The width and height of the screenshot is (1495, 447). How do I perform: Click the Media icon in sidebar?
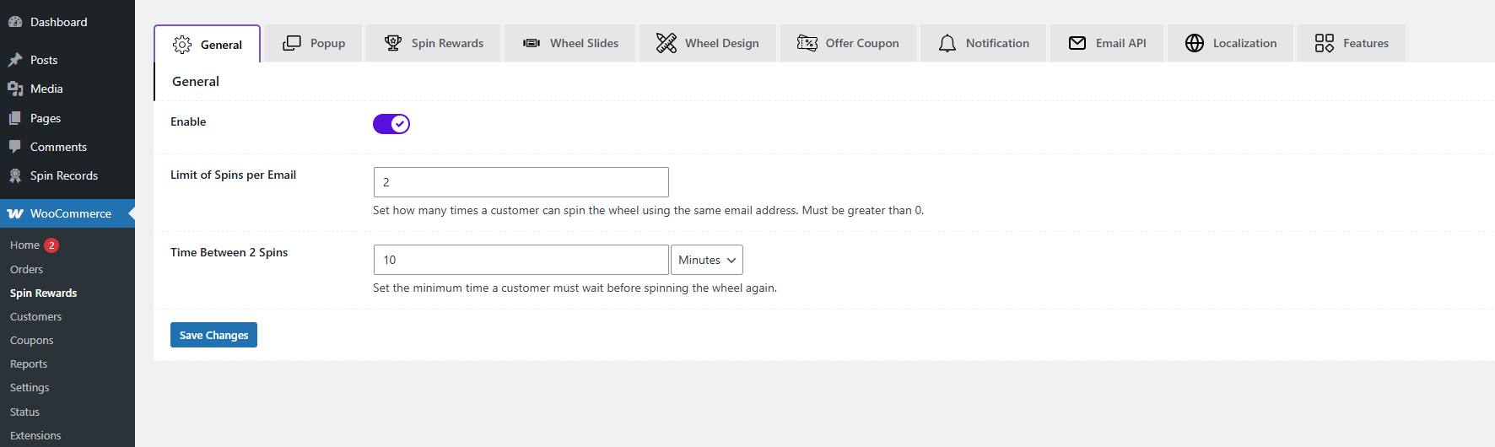(15, 89)
